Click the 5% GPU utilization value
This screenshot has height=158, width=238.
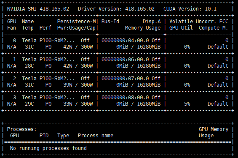coord(187,104)
